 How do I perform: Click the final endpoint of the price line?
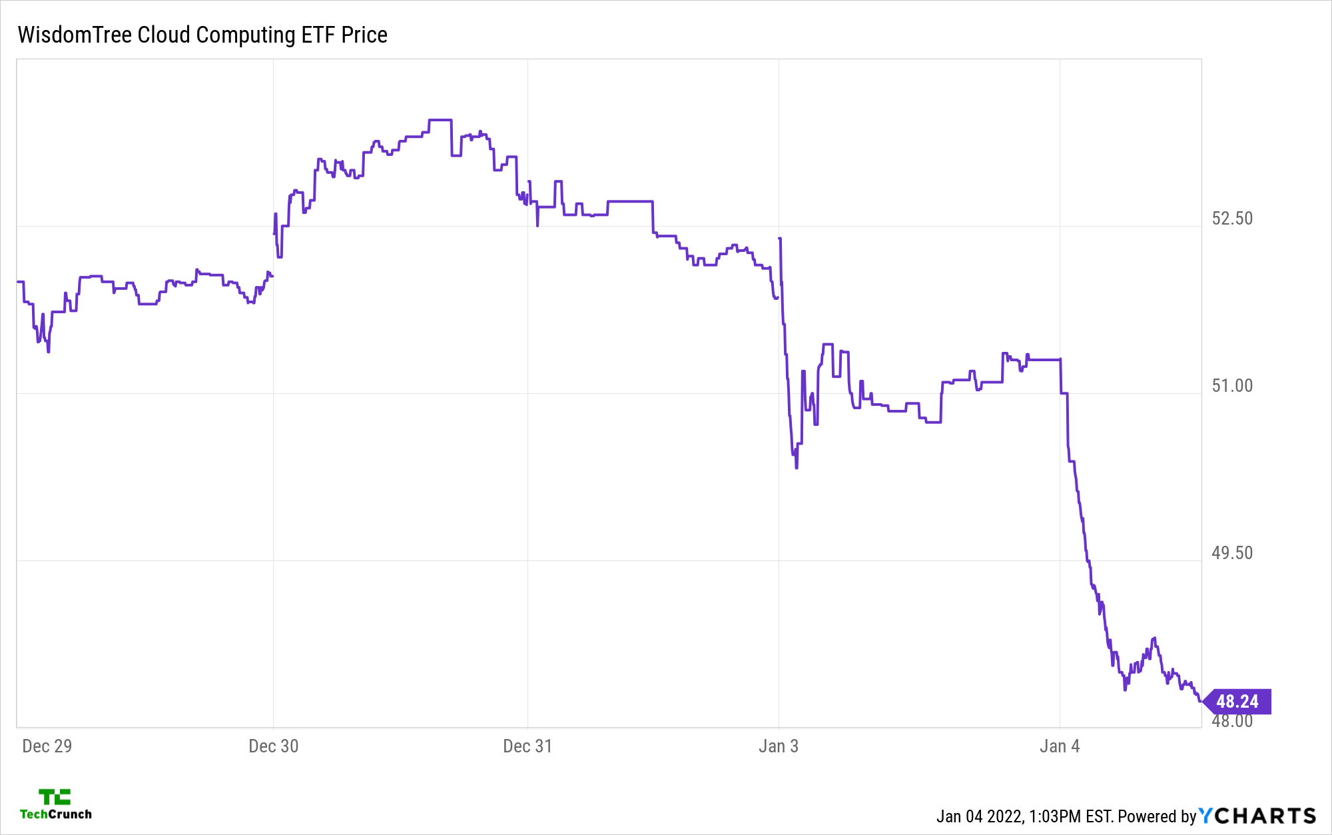pyautogui.click(x=1201, y=701)
